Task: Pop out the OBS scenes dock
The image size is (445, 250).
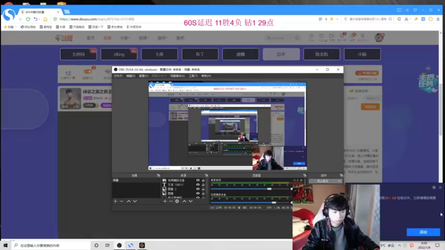Action: point(159,176)
